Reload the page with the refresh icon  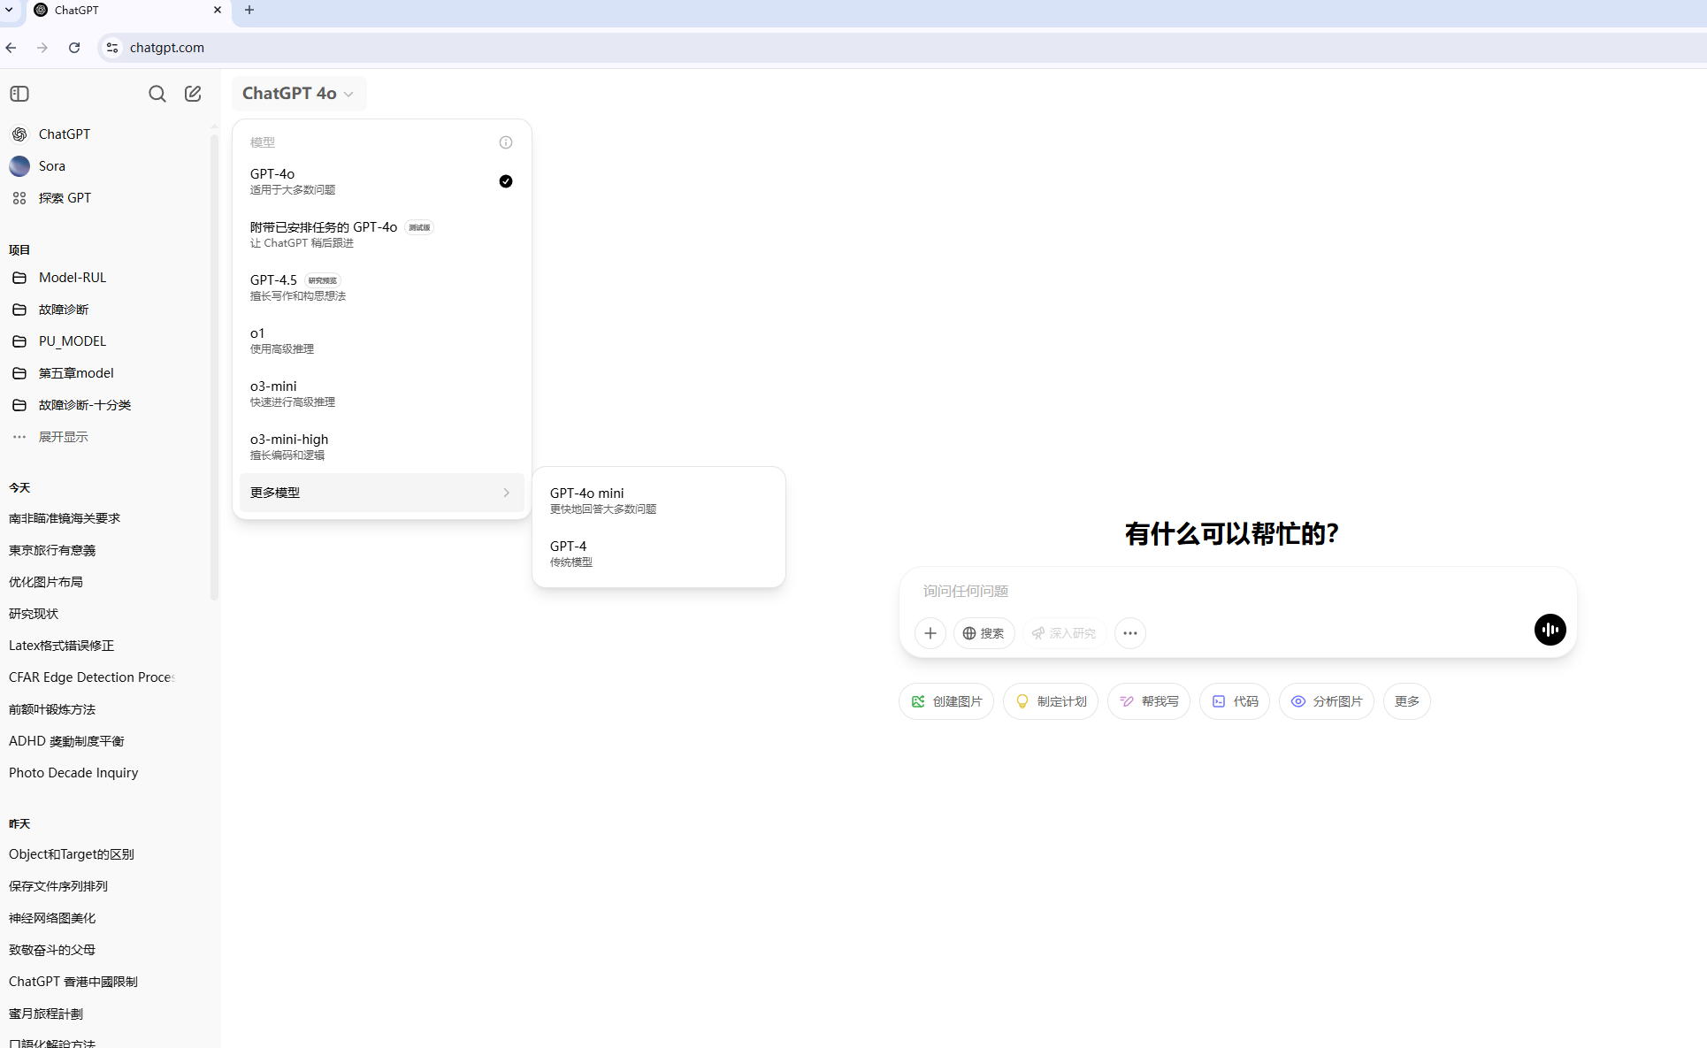74,48
